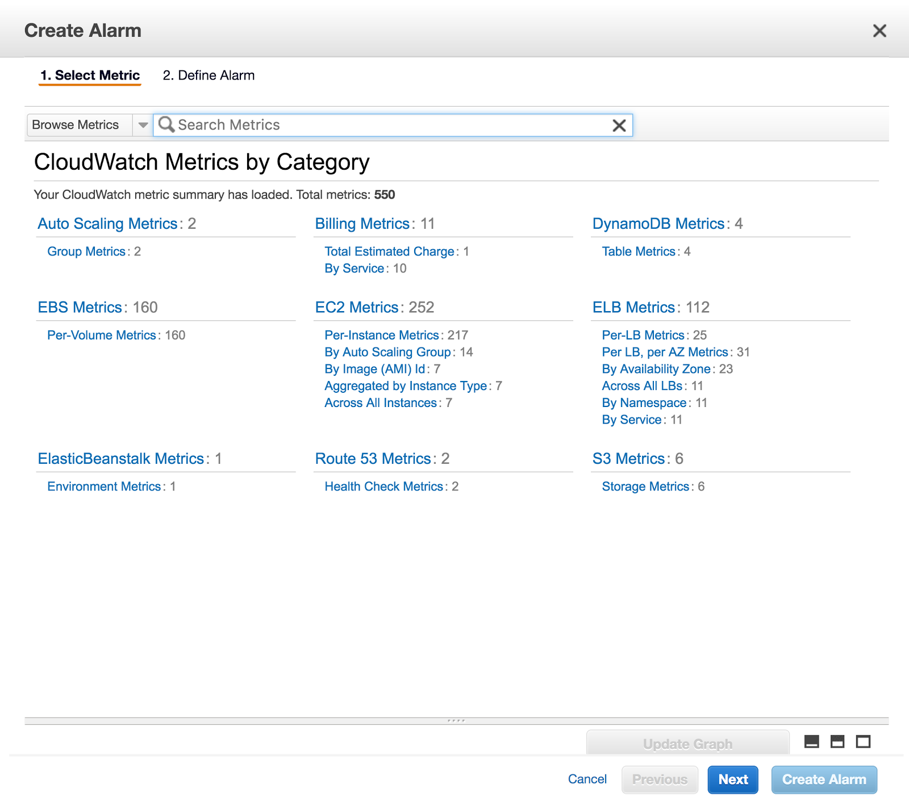Click the search magnifier icon
This screenshot has height=801, width=909.
click(x=166, y=124)
